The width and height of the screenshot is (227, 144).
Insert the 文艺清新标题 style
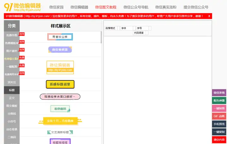click(x=60, y=132)
